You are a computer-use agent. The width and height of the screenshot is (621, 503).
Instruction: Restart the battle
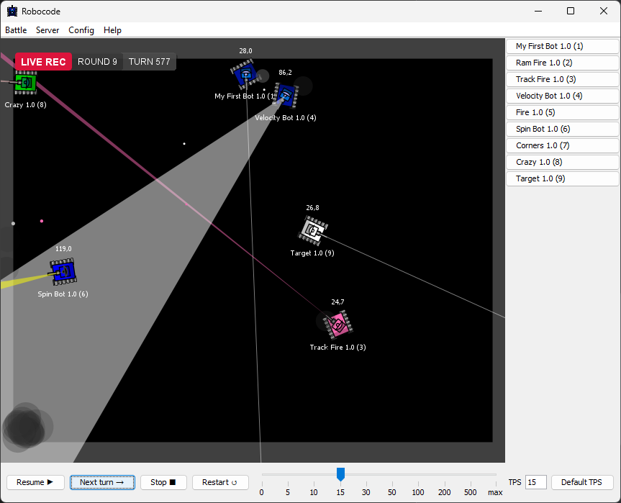point(220,482)
